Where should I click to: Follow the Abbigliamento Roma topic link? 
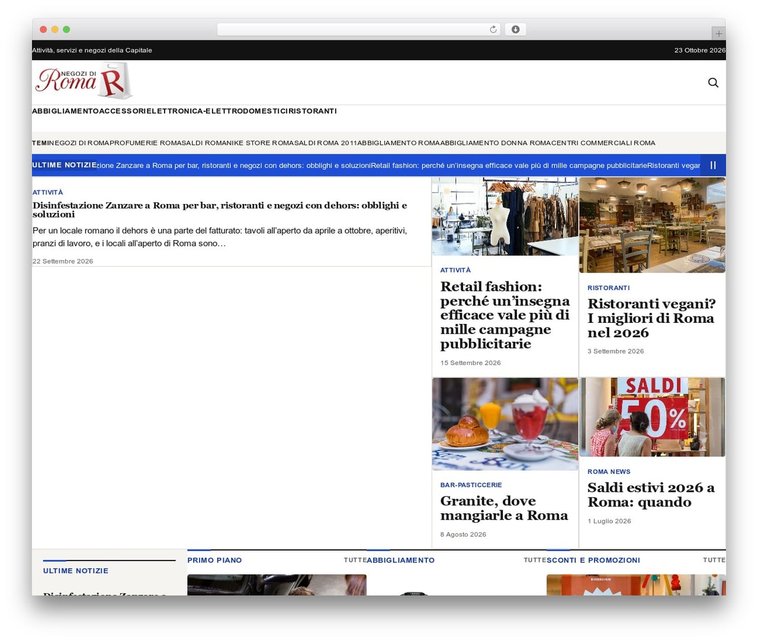tap(399, 143)
